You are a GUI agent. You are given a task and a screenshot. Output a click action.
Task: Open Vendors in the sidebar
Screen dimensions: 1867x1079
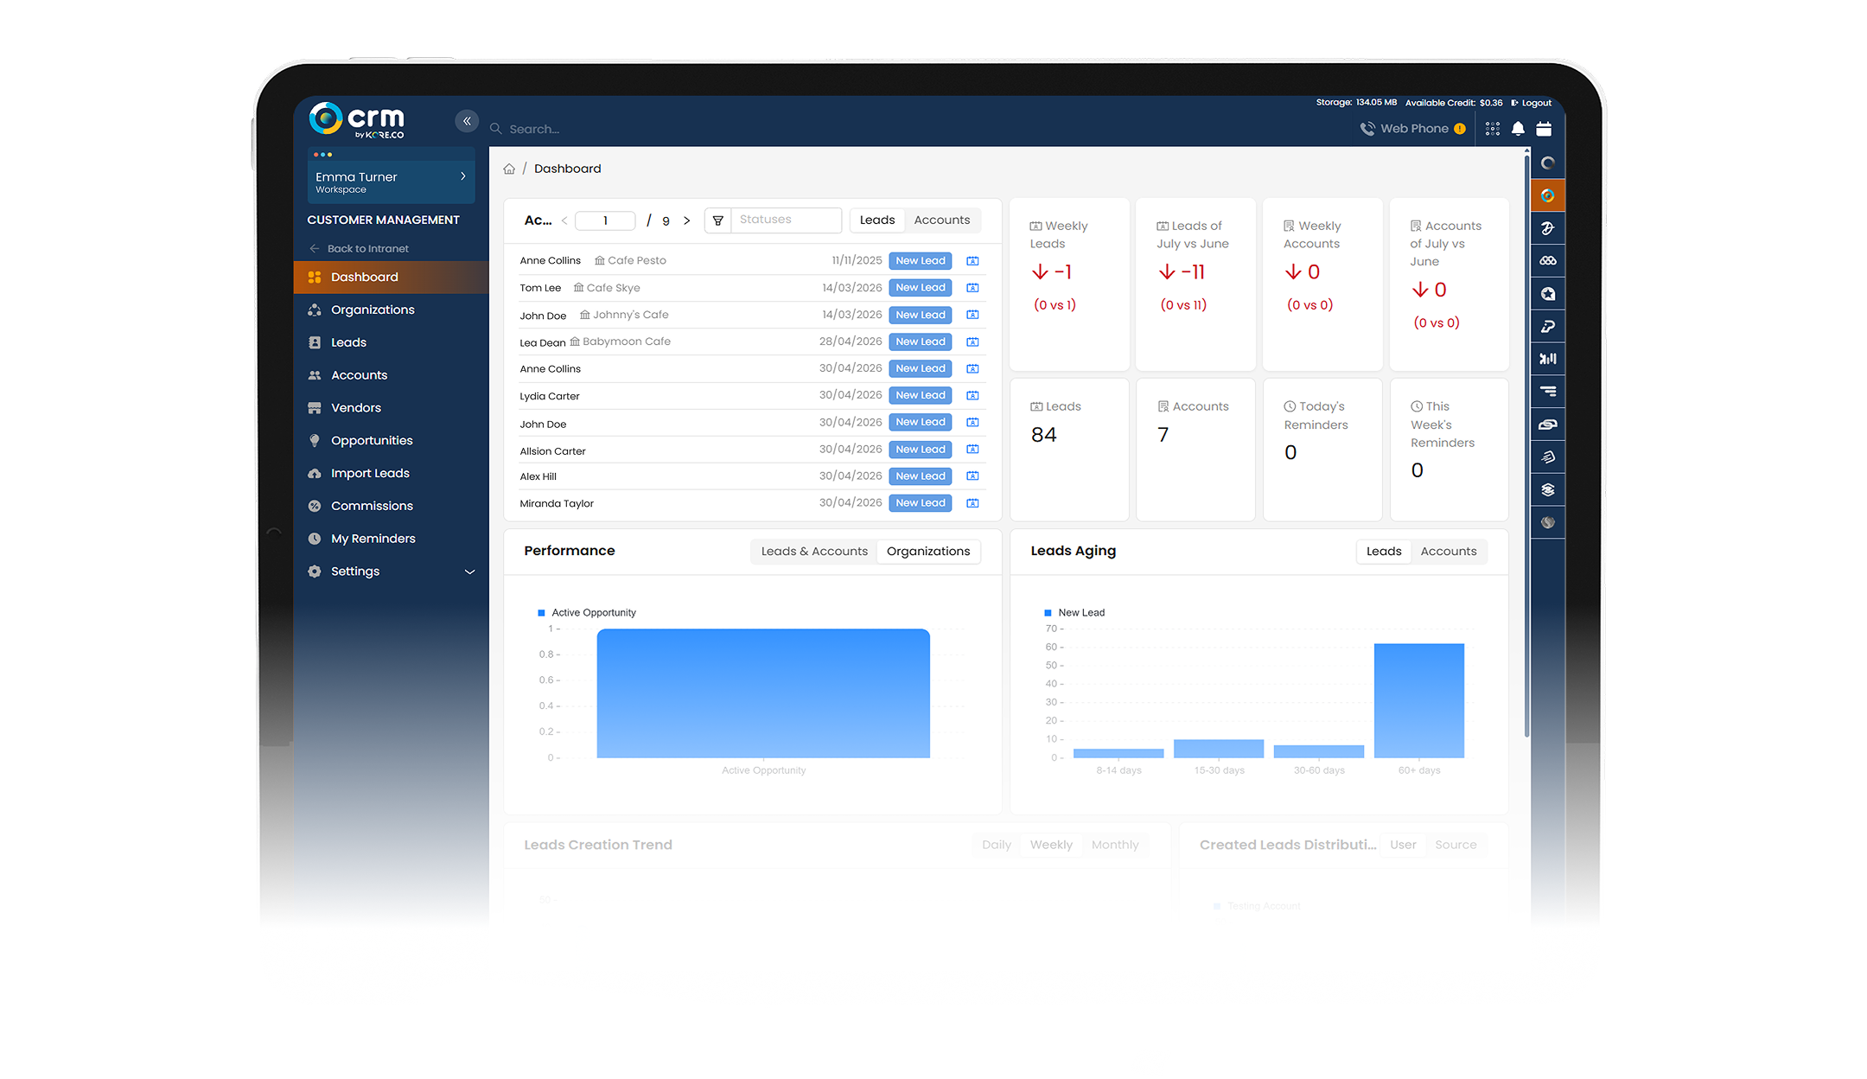pos(392,408)
